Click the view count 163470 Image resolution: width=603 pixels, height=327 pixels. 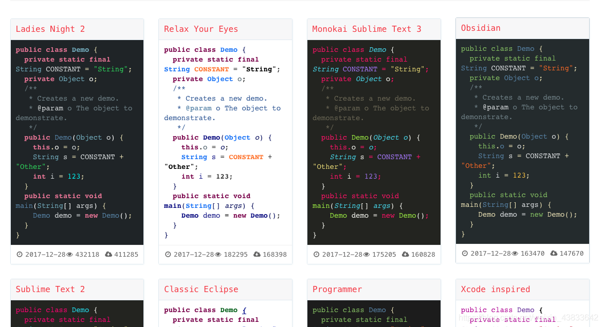point(533,253)
